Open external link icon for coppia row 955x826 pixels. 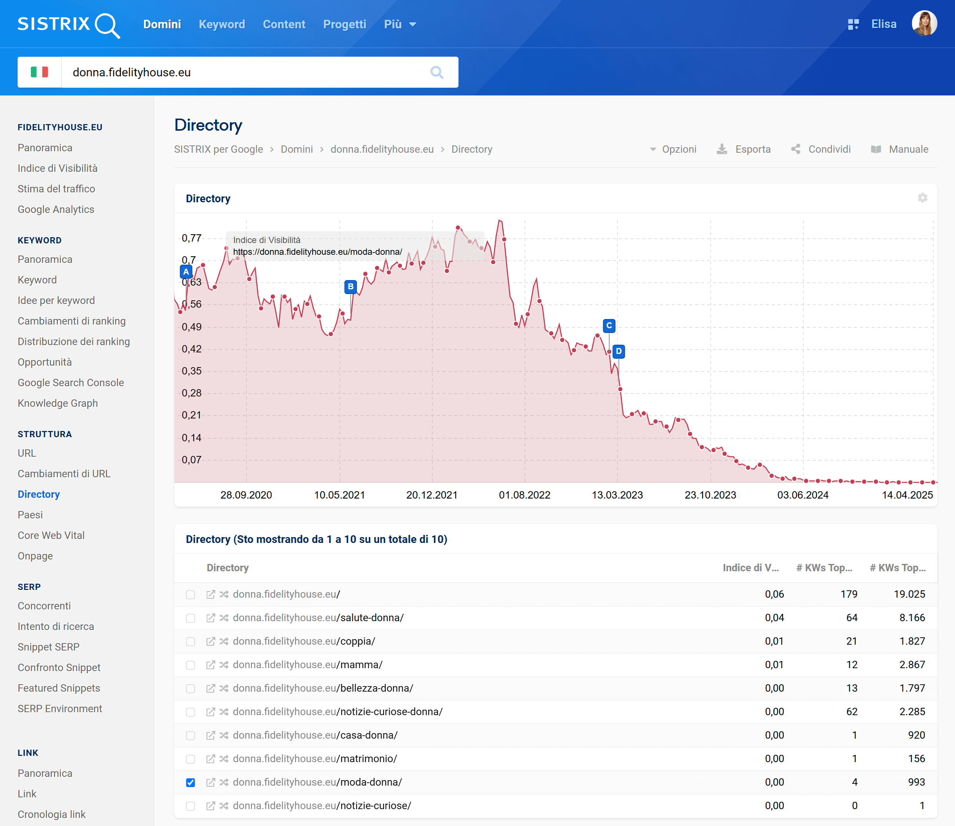210,641
